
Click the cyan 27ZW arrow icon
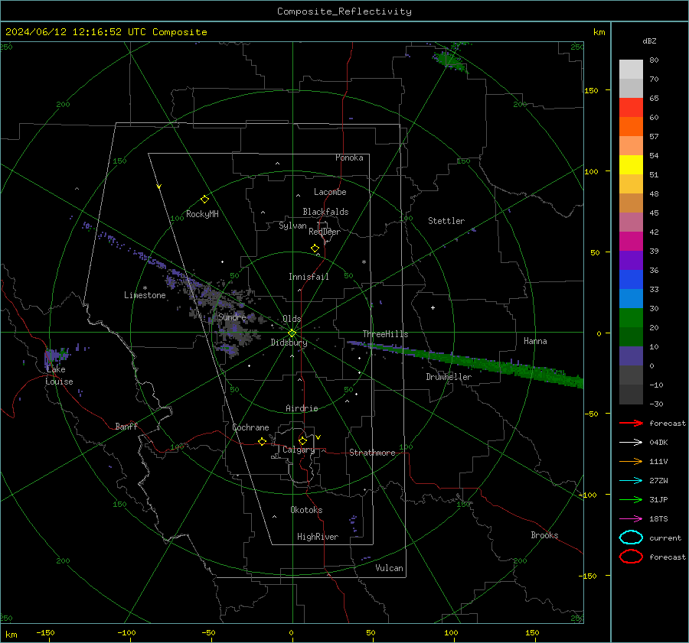[631, 481]
